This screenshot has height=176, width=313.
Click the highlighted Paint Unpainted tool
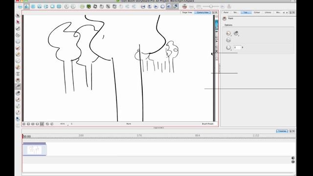(18, 87)
